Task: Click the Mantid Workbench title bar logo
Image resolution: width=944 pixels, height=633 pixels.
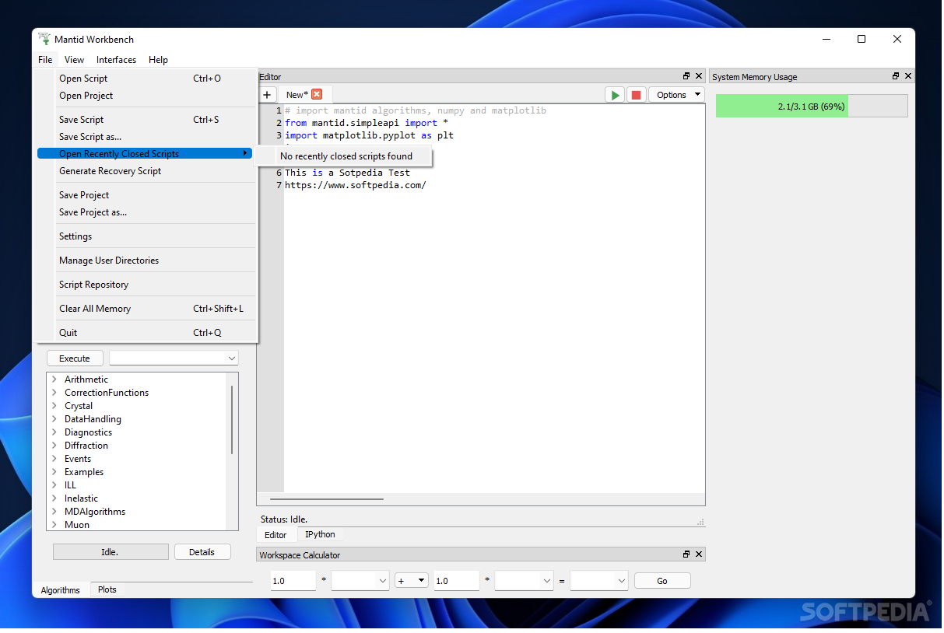Action: click(44, 39)
